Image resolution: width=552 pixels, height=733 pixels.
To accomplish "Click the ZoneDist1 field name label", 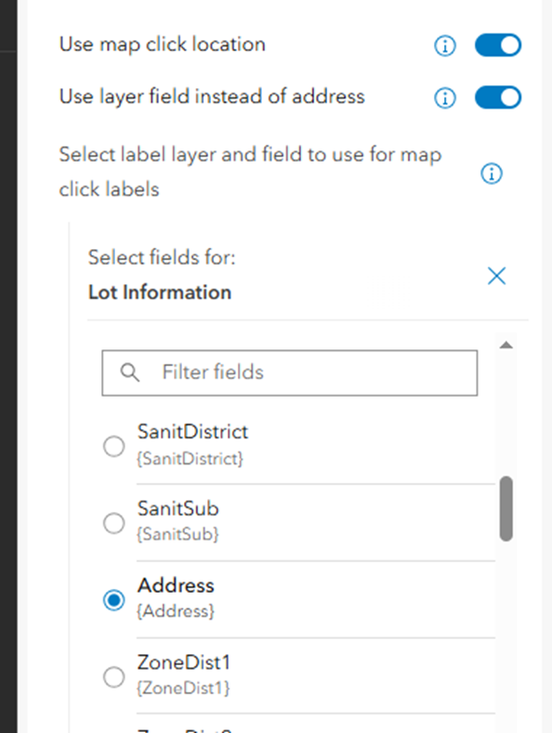I will click(x=184, y=662).
